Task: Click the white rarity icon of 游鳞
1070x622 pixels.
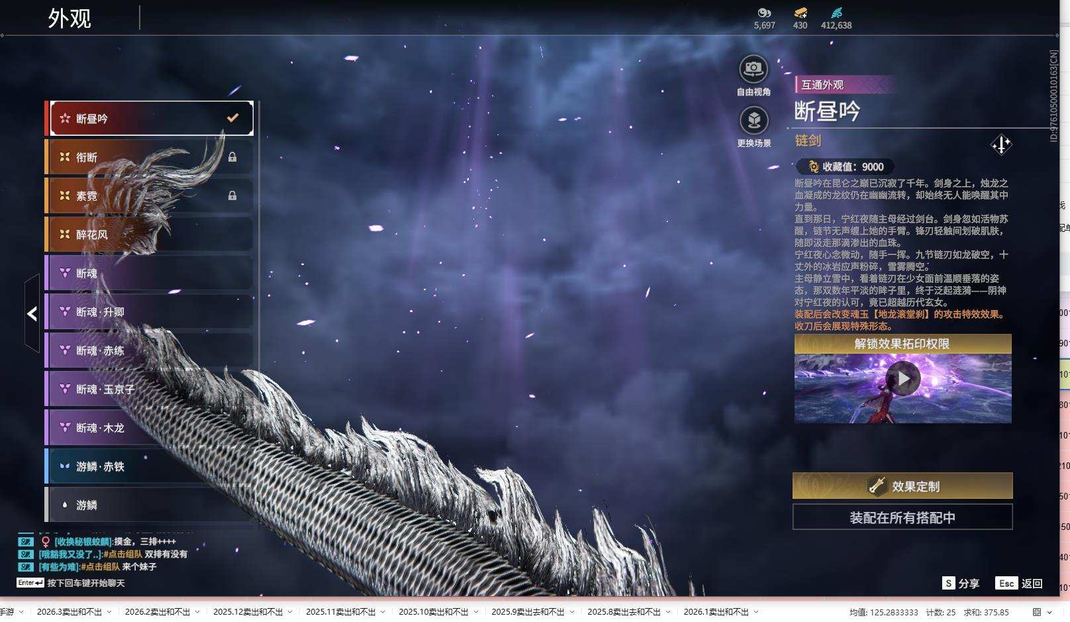Action: 65,505
